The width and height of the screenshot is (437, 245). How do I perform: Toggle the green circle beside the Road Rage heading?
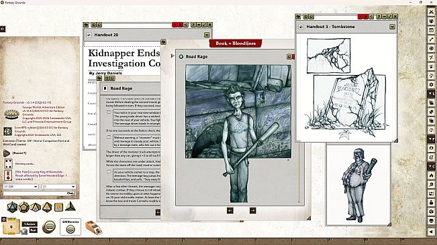[181, 57]
